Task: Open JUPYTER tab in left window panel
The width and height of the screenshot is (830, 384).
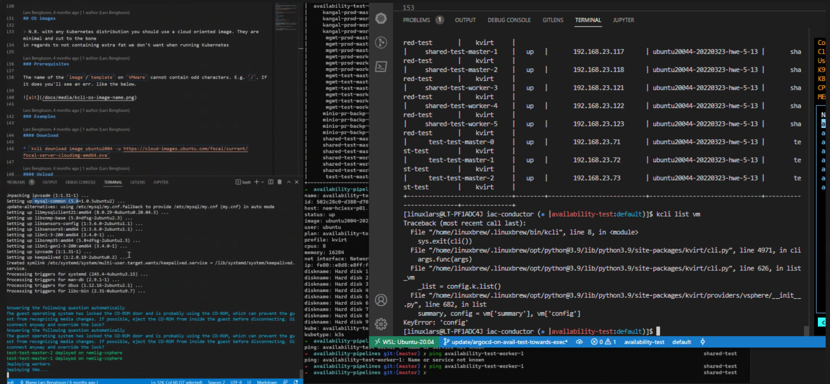Action: (x=161, y=182)
